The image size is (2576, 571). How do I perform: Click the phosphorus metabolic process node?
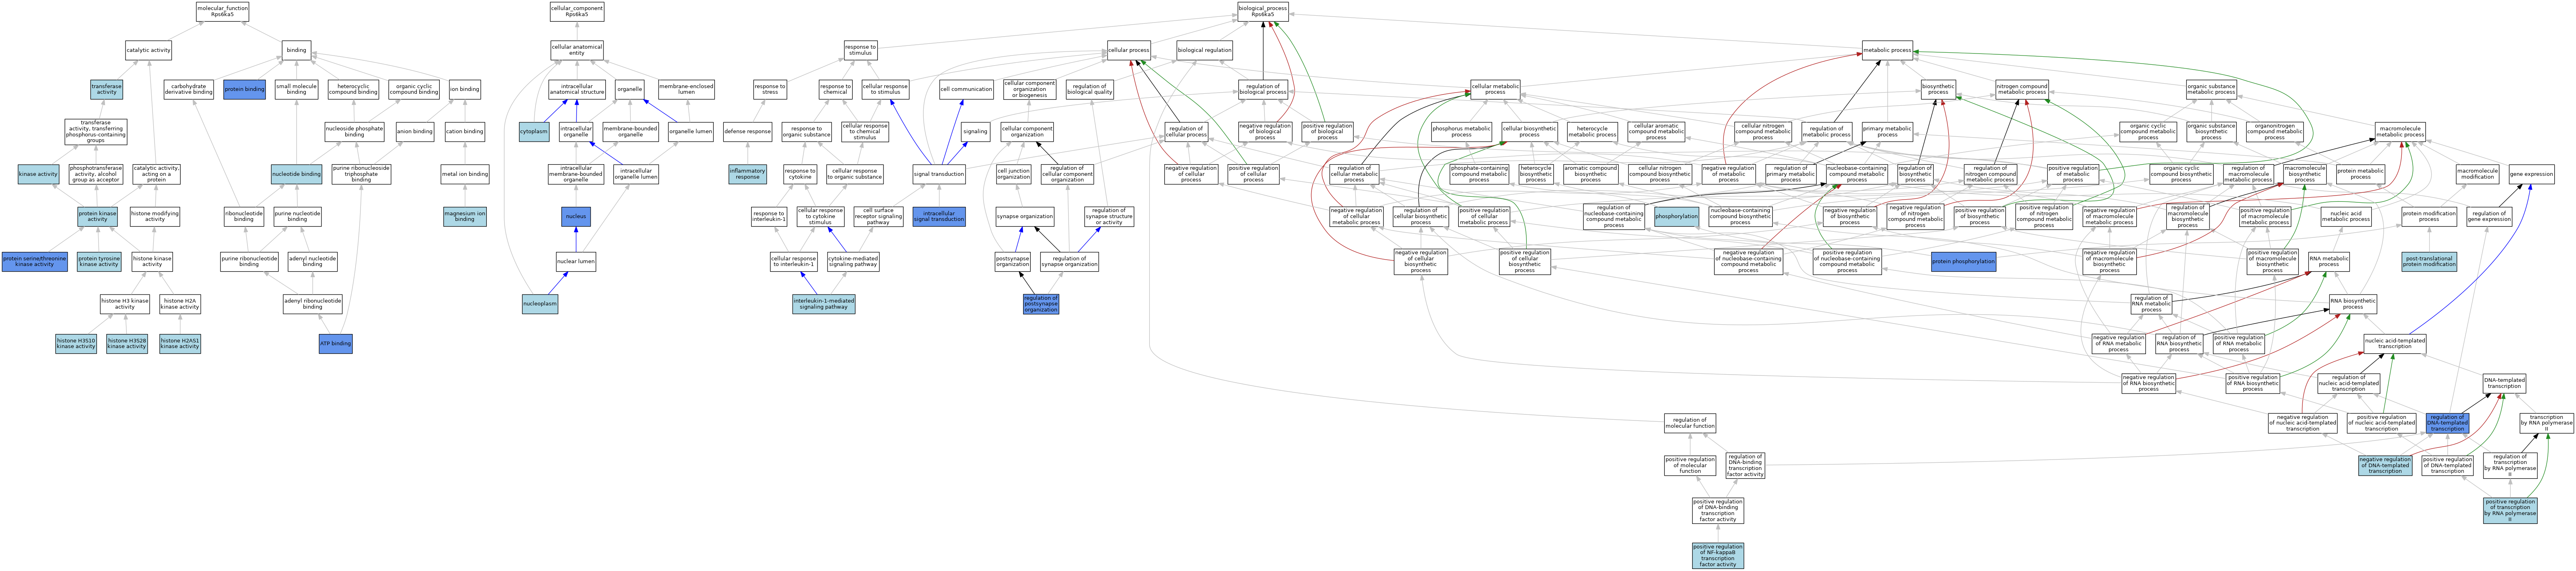(1461, 131)
